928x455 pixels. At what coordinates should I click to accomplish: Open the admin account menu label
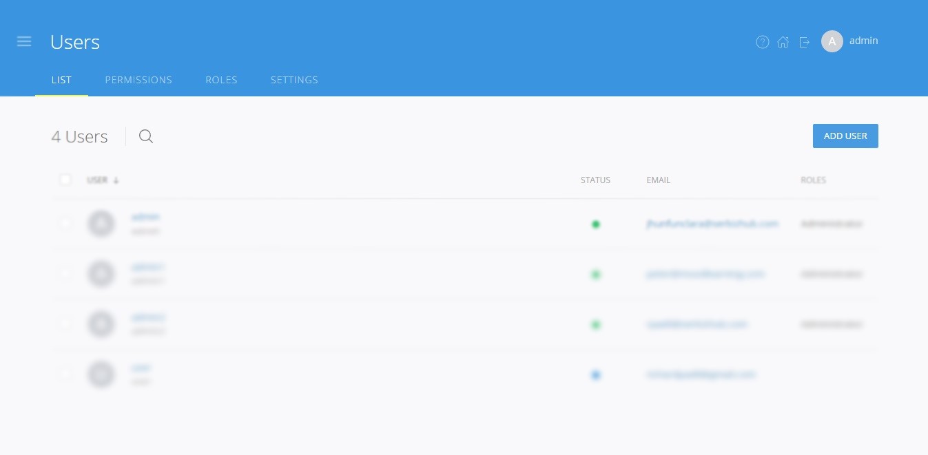pyautogui.click(x=864, y=41)
